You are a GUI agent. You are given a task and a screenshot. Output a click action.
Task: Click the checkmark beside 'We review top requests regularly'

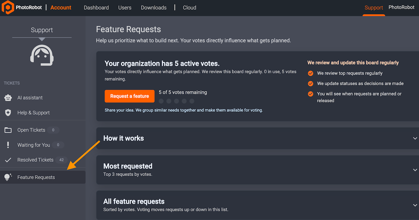(310, 73)
